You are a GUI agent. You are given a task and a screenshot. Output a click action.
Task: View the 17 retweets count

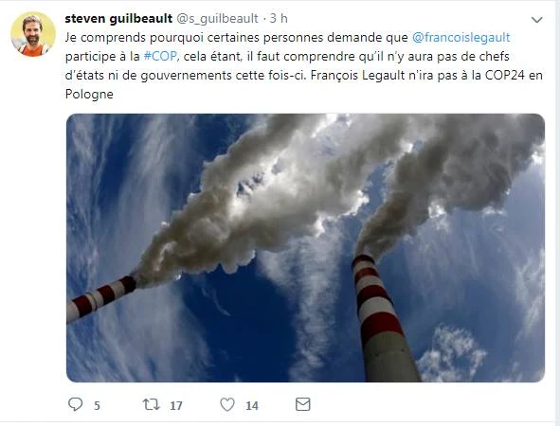pyautogui.click(x=175, y=406)
